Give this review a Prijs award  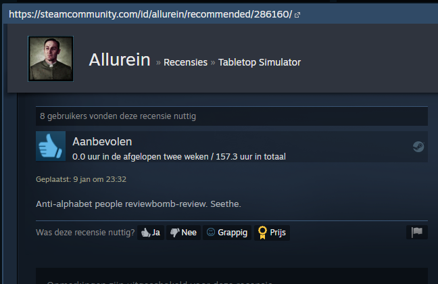(272, 233)
